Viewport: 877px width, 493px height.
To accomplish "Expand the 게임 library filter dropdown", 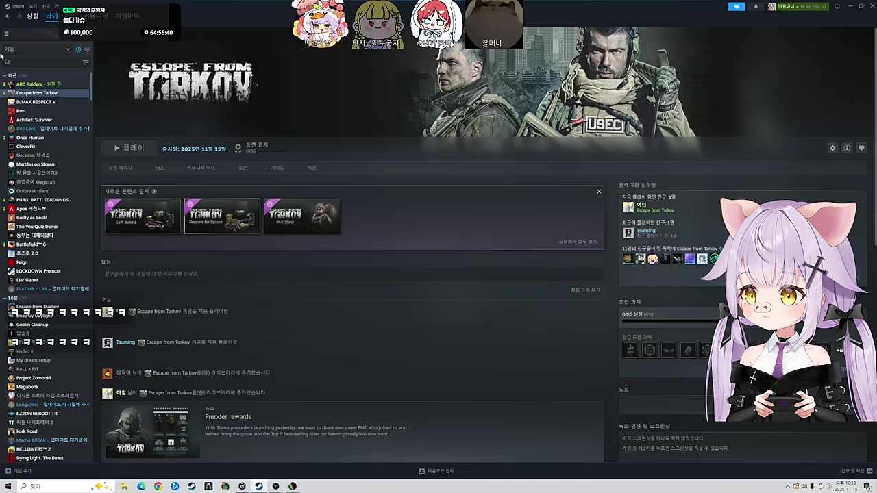I will click(67, 49).
